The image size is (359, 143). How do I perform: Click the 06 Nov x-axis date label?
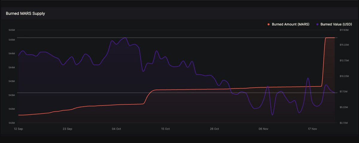tap(263, 129)
